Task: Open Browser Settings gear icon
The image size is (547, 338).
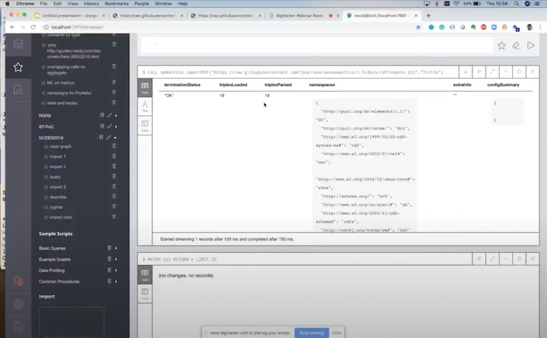Action: [x=18, y=304]
